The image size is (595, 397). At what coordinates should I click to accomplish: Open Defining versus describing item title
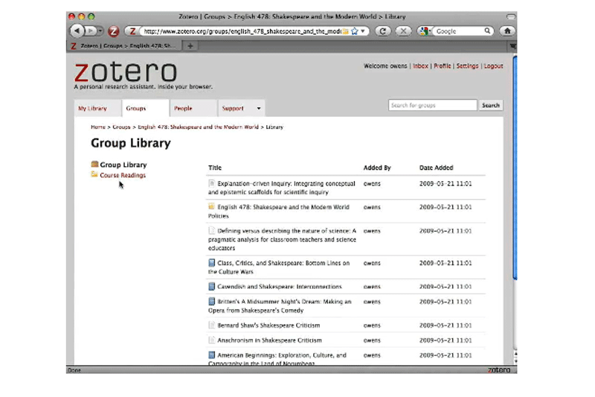click(x=282, y=239)
